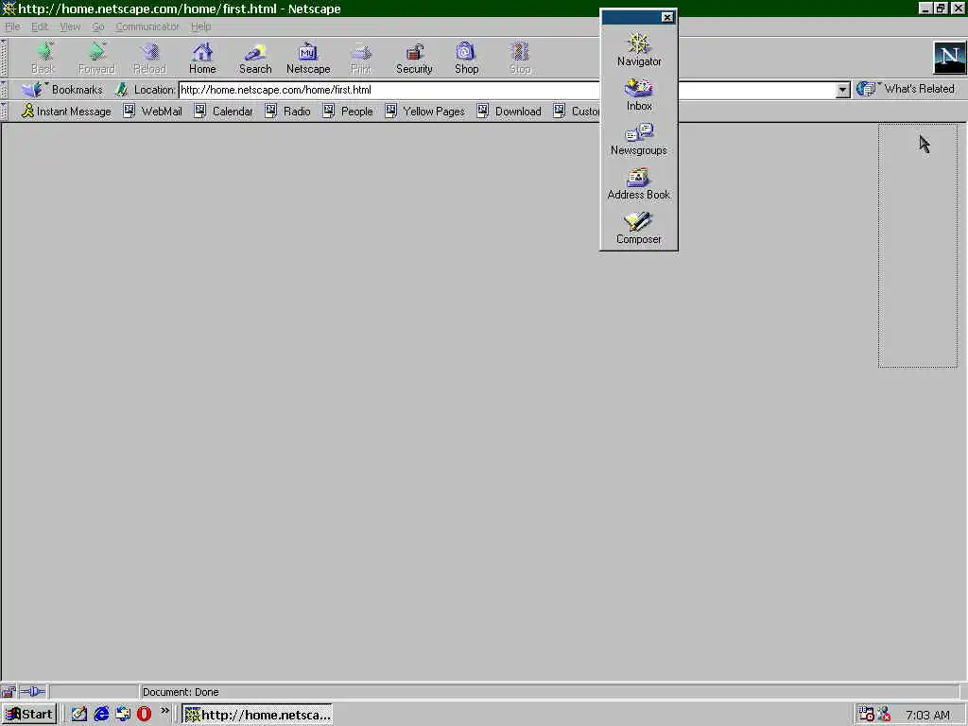
Task: Select the Netscape taskbar button
Action: (257, 715)
